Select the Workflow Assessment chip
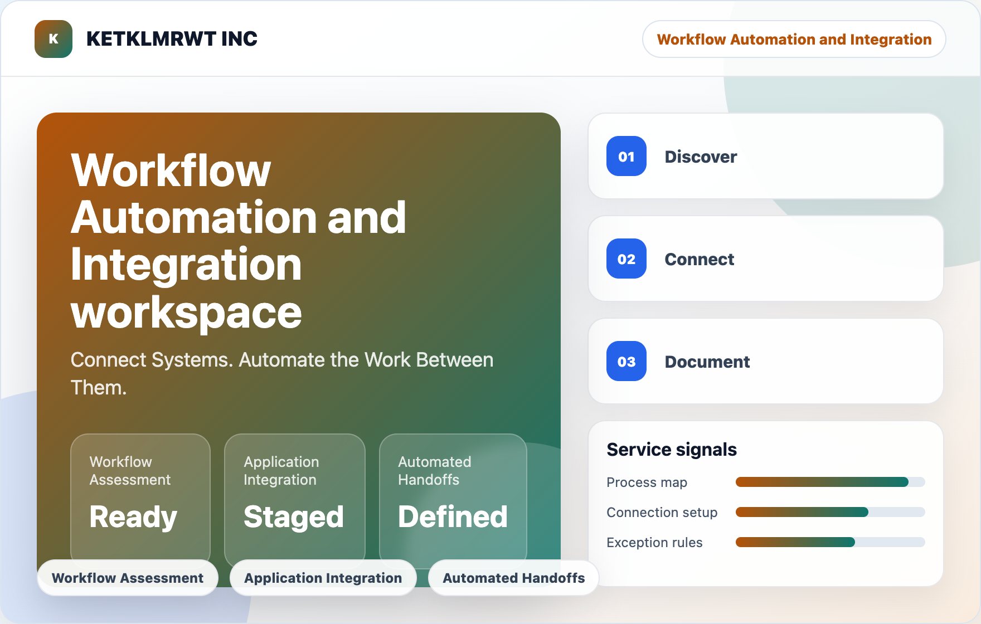Screen dimensions: 981x624 pos(128,578)
